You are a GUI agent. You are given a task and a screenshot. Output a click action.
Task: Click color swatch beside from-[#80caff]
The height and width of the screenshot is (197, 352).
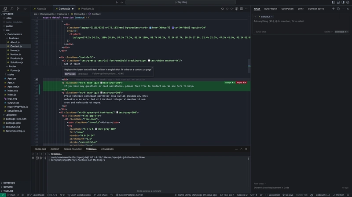click(150, 28)
